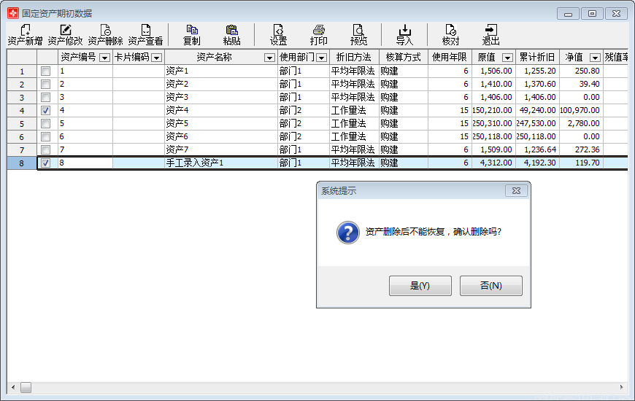Open 资产查看 (view asset) from the toolbar
The width and height of the screenshot is (635, 401).
(145, 34)
